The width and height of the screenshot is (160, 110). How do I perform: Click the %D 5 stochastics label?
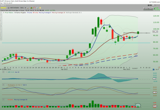coord(25,85)
